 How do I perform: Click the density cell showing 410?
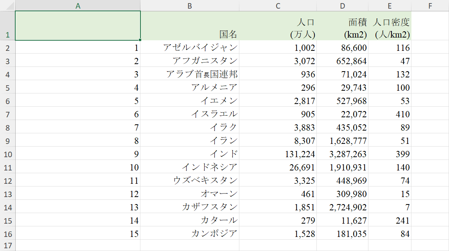390,114
